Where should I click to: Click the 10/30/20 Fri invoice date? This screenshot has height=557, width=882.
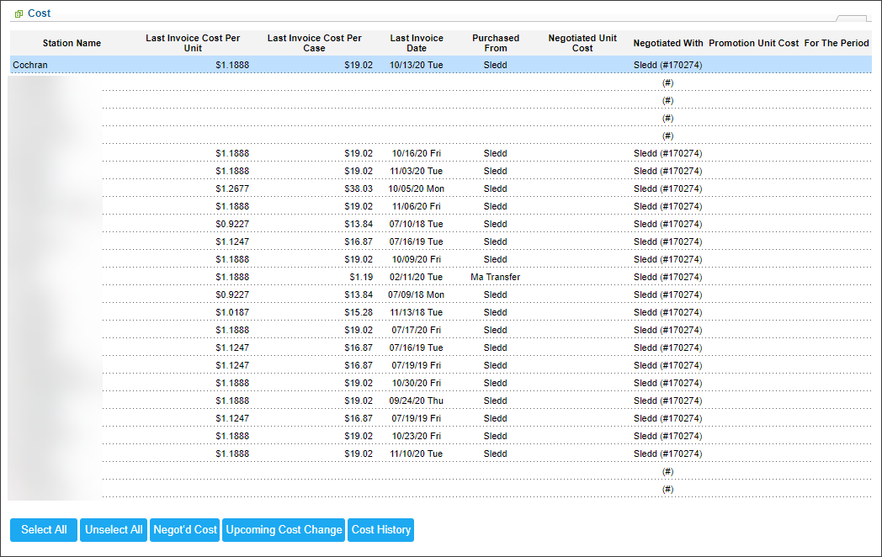tap(417, 383)
